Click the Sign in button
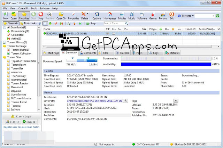 [13, 122]
